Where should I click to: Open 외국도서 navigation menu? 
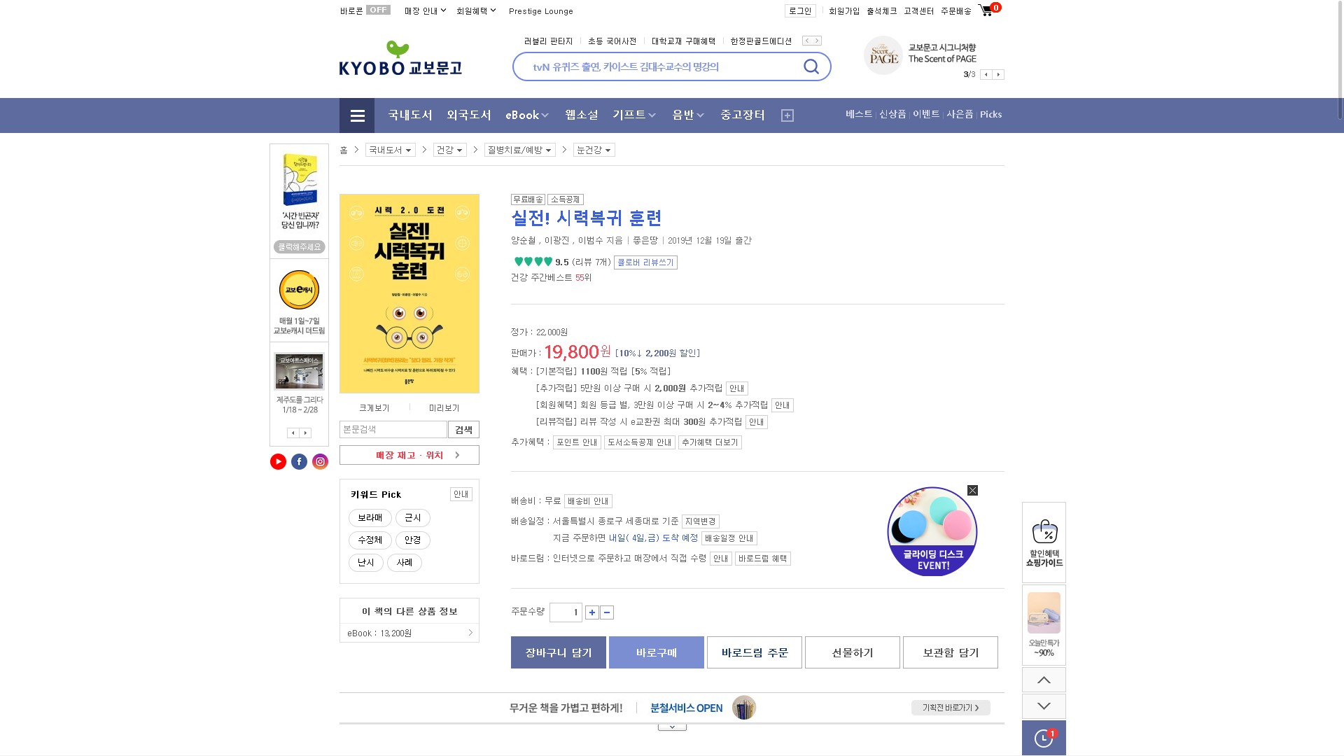coord(469,115)
